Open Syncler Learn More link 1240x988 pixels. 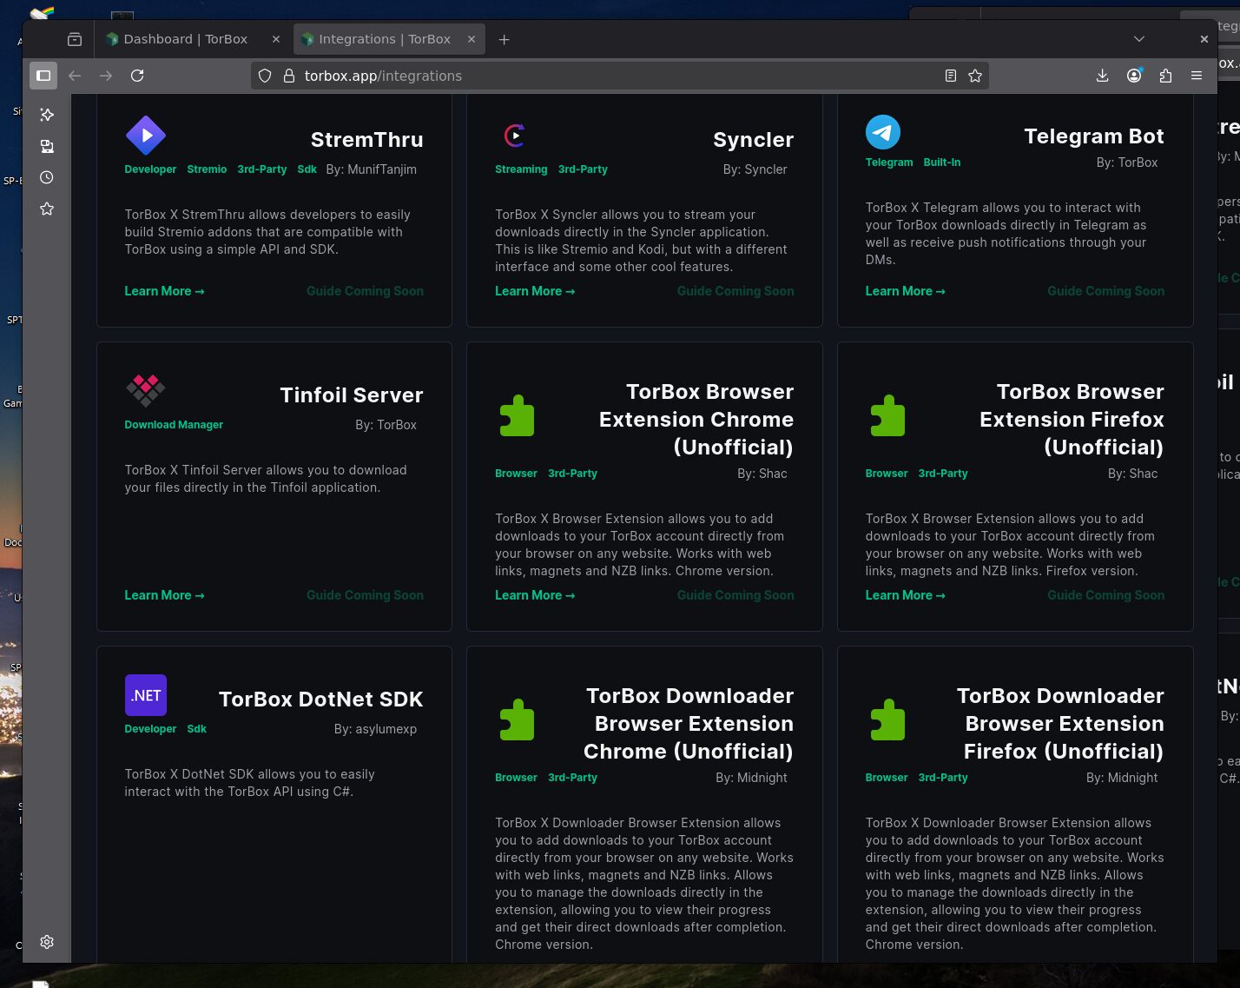[x=535, y=291]
